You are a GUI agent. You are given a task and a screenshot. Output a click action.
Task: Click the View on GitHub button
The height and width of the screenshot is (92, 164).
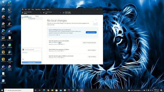(x=92, y=57)
